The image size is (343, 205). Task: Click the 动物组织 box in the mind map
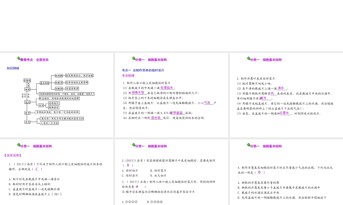pos(54,103)
